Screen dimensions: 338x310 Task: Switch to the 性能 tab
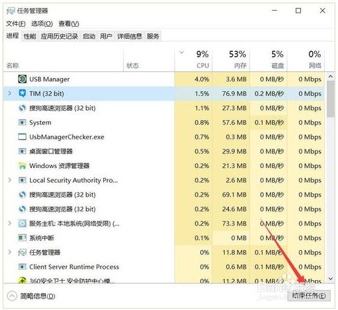click(30, 36)
